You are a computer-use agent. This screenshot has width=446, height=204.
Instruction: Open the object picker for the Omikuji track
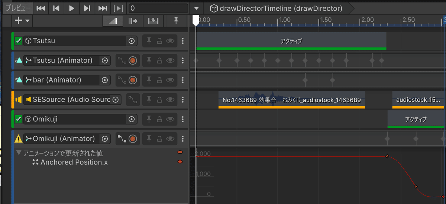[x=132, y=119]
